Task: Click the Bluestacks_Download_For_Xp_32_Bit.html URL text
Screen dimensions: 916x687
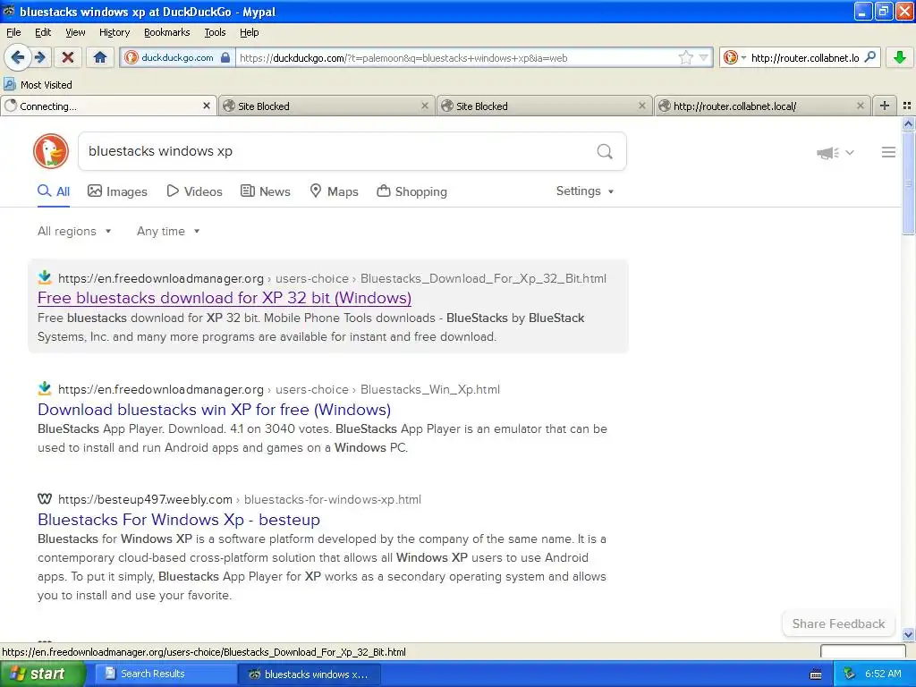Action: [483, 279]
